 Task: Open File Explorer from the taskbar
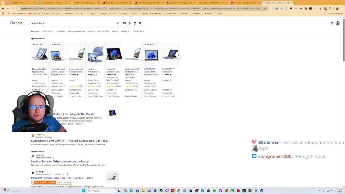143,191
